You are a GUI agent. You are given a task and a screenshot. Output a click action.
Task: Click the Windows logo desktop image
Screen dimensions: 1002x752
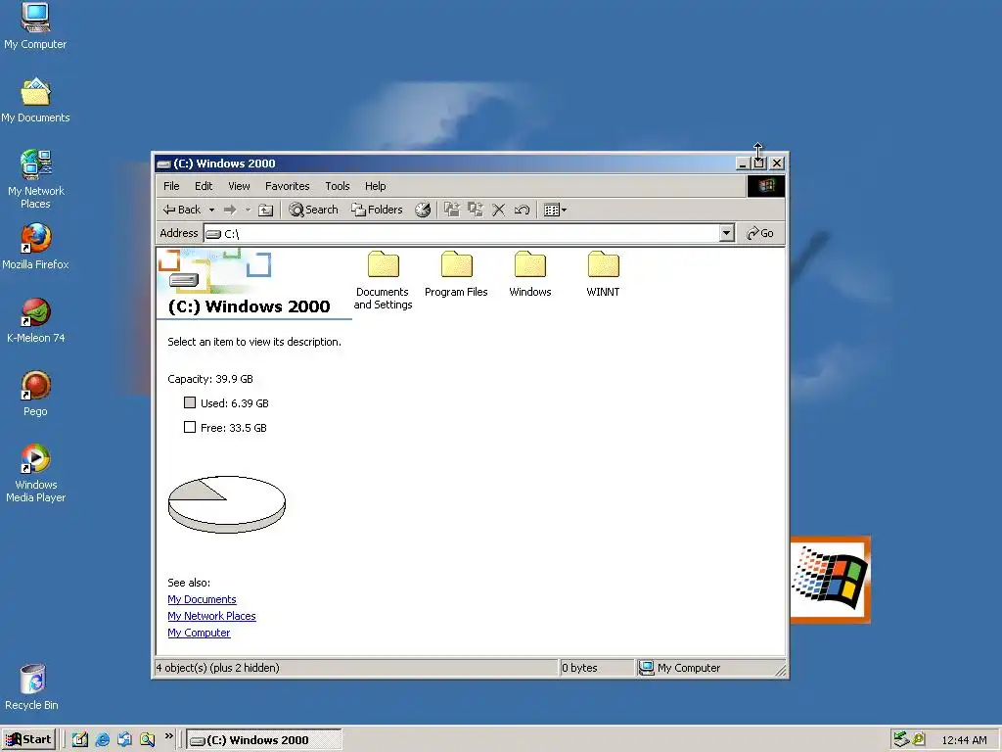pyautogui.click(x=830, y=580)
